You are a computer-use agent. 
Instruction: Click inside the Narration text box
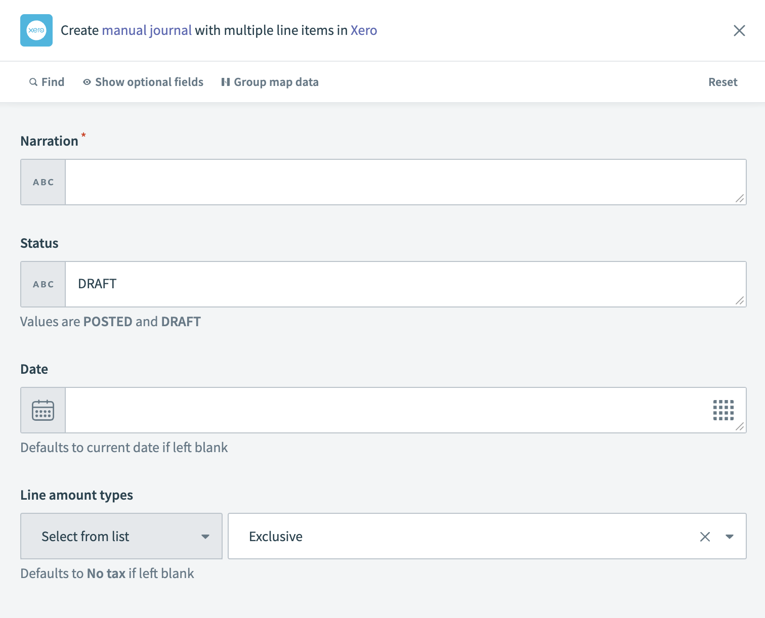pos(405,182)
